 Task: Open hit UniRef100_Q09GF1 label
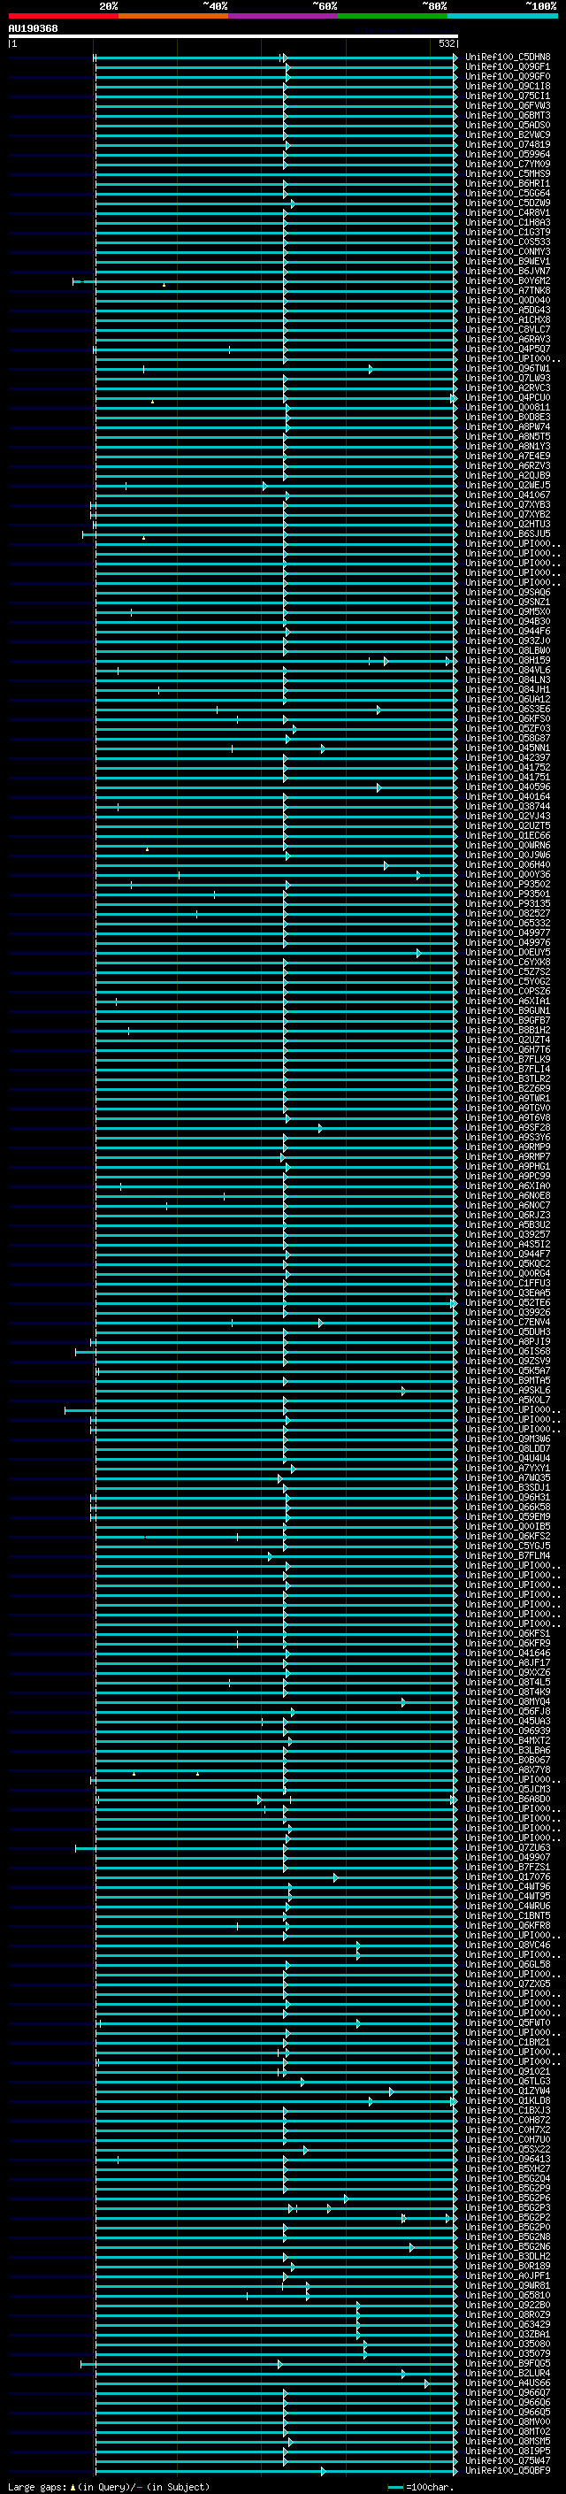(508, 67)
